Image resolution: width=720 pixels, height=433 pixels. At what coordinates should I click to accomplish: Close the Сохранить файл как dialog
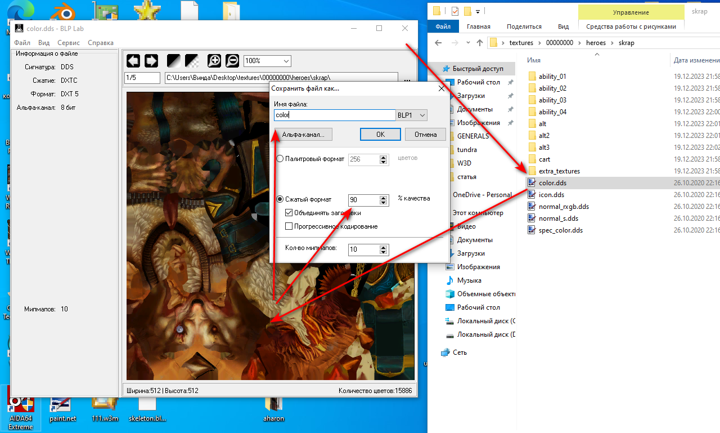[442, 88]
